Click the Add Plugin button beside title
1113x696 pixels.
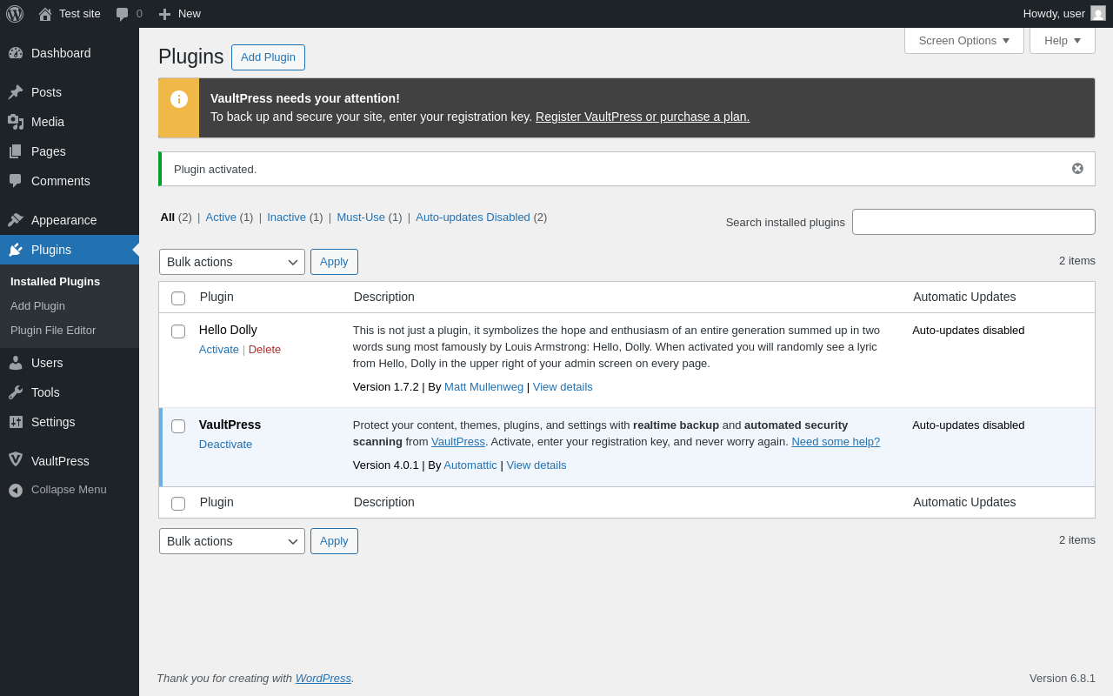(x=268, y=57)
